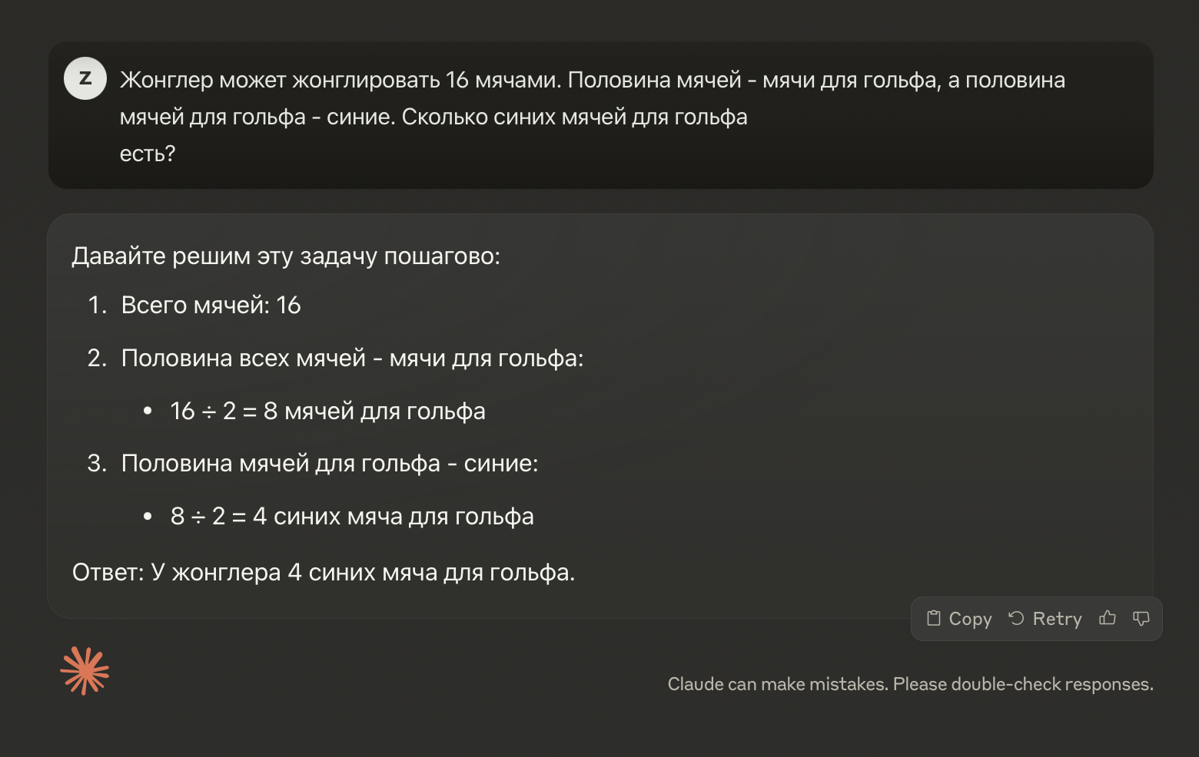Click the number 1 list marker
1199x757 pixels.
[x=97, y=305]
